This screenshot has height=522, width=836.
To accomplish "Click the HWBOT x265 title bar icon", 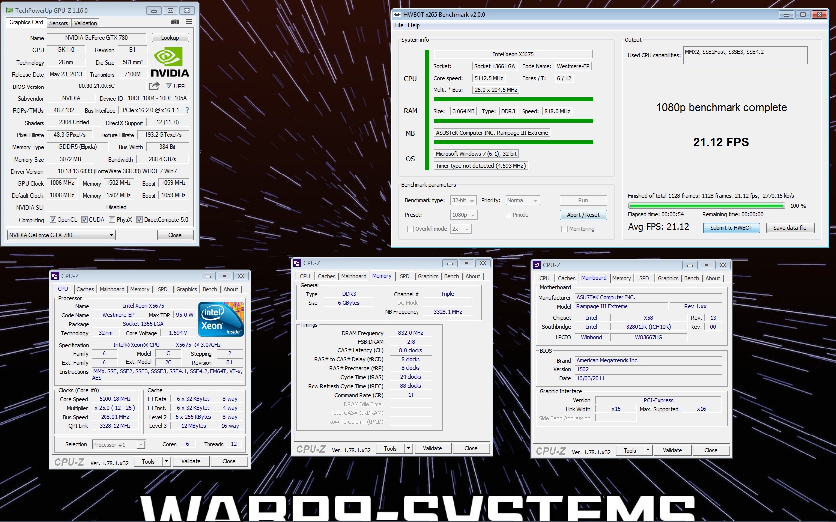I will coord(397,15).
